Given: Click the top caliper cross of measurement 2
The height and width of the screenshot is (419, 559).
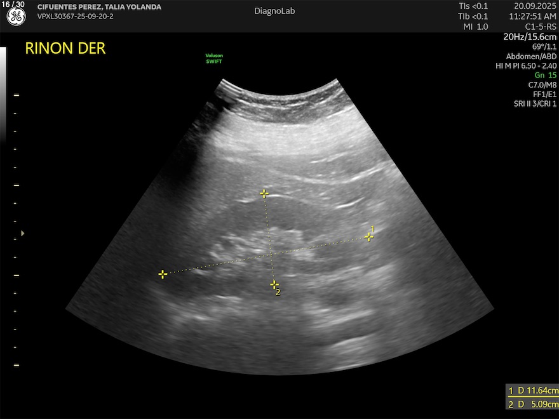Looking at the screenshot, I should pyautogui.click(x=264, y=193).
